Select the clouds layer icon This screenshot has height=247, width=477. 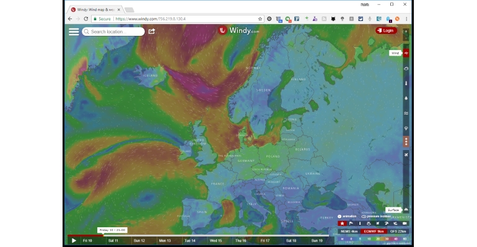pos(406,69)
